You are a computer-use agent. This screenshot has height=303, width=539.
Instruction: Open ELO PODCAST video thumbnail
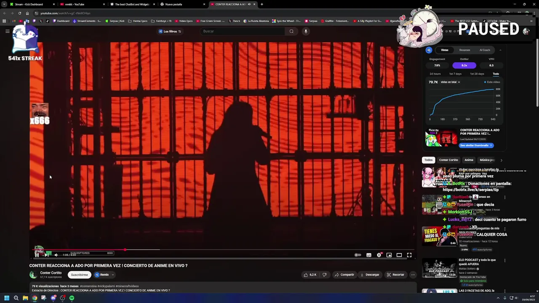(440, 268)
